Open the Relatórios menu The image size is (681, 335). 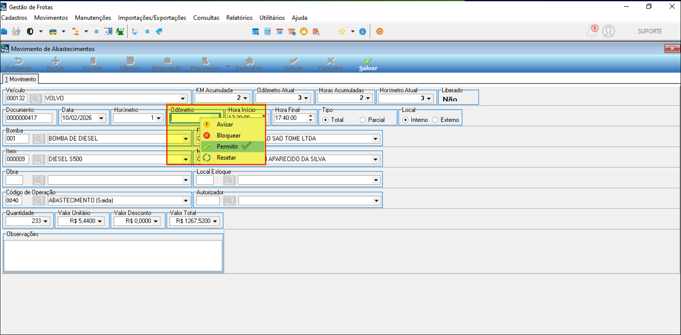(x=239, y=18)
